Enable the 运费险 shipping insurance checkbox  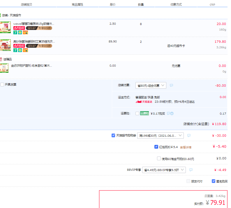tap(137, 113)
